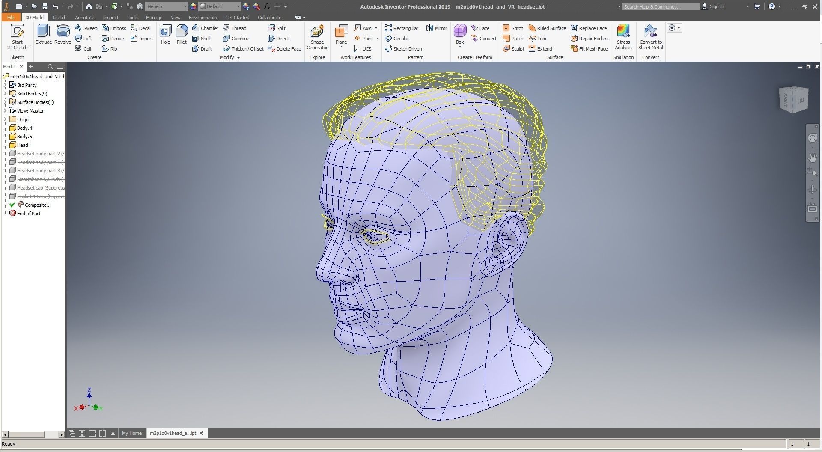Select the Fillet tool

[182, 35]
